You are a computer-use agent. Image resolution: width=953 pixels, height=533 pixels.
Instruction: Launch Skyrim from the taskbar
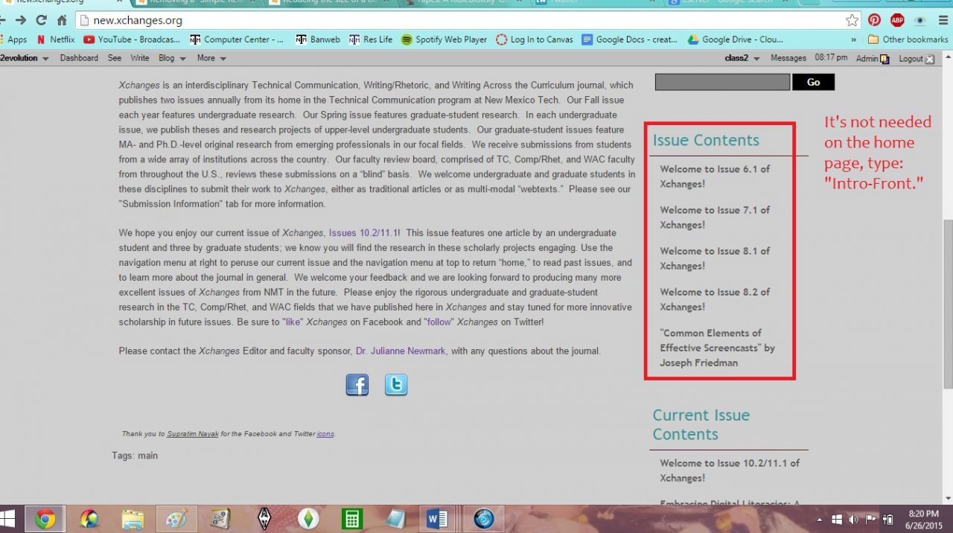[x=265, y=519]
